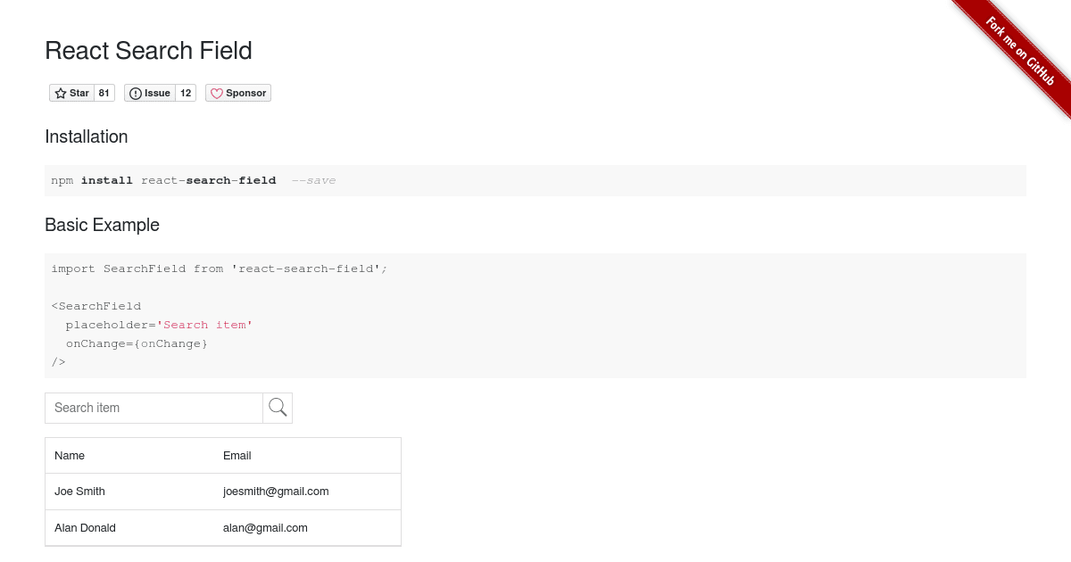Image resolution: width=1071 pixels, height=562 pixels.
Task: Click the Name column header
Action: coord(70,455)
